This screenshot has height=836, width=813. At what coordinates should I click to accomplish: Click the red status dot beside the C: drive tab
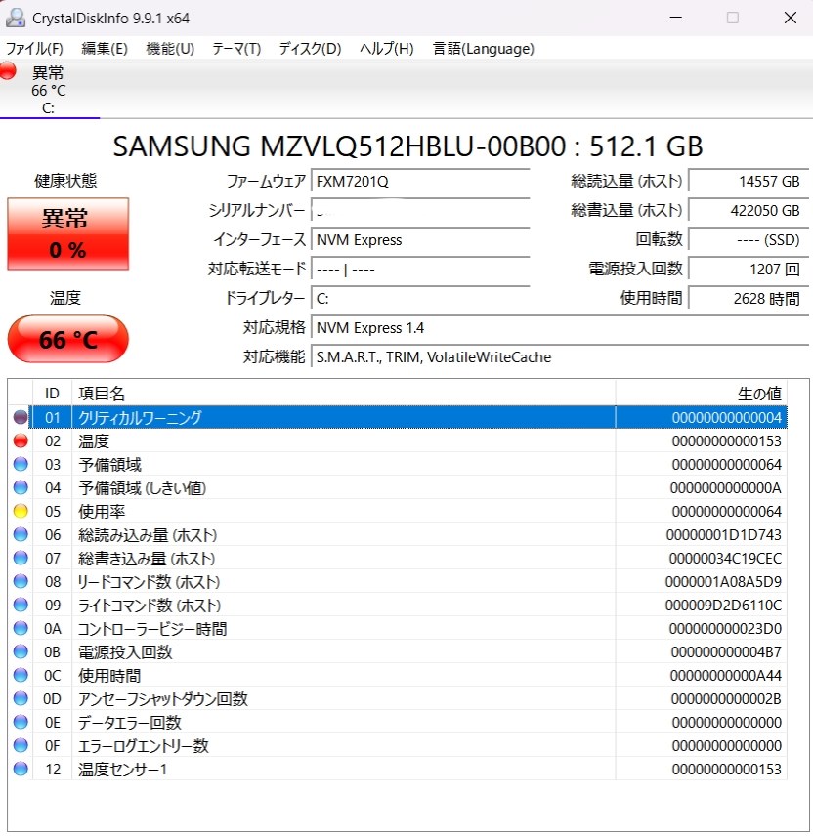coord(8,71)
